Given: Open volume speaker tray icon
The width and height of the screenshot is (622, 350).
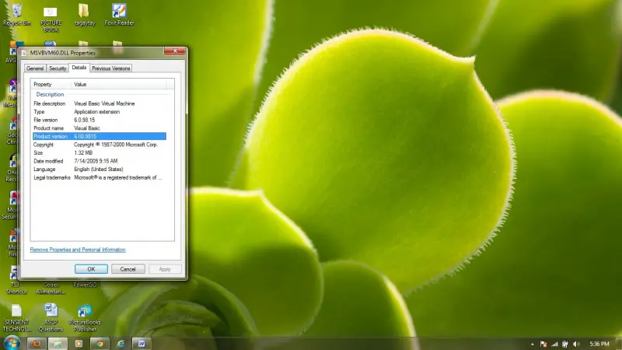Looking at the screenshot, I should point(576,344).
